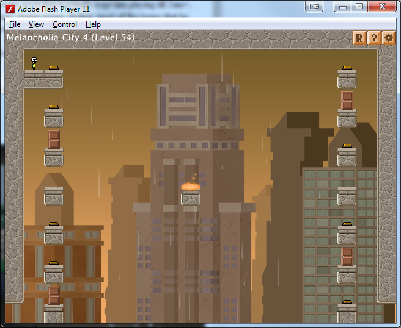This screenshot has height=328, width=401.
Task: Click the Melancholia City 4 level title
Action: coord(70,38)
